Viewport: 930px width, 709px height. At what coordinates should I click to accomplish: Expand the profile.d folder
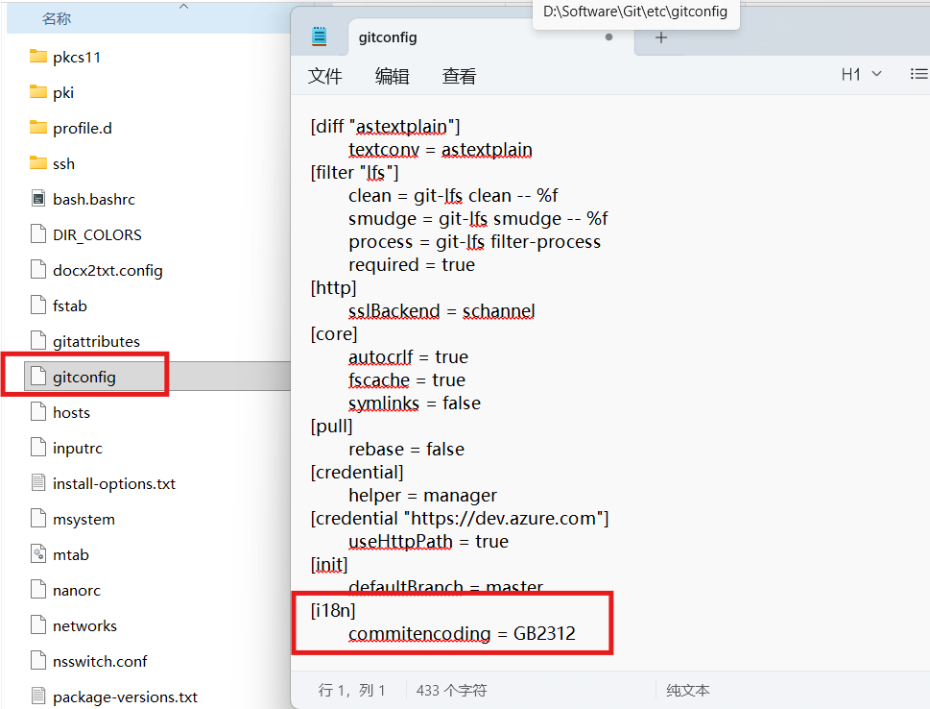point(82,128)
